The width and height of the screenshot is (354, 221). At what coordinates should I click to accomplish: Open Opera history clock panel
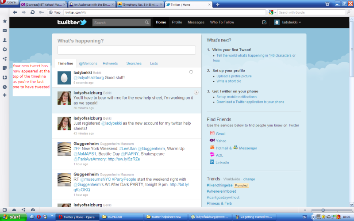click(x=4, y=87)
